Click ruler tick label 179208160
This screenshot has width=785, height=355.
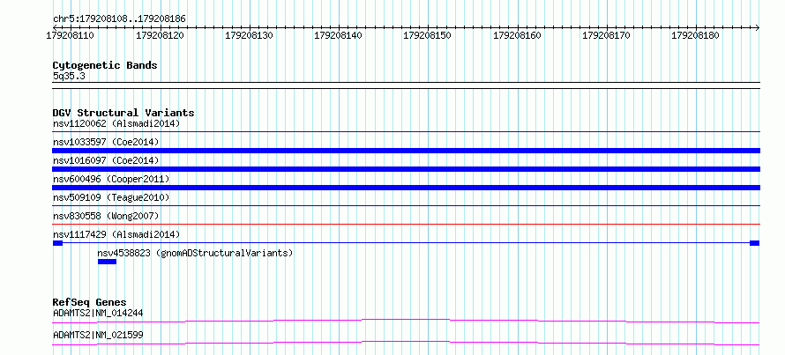(x=517, y=35)
